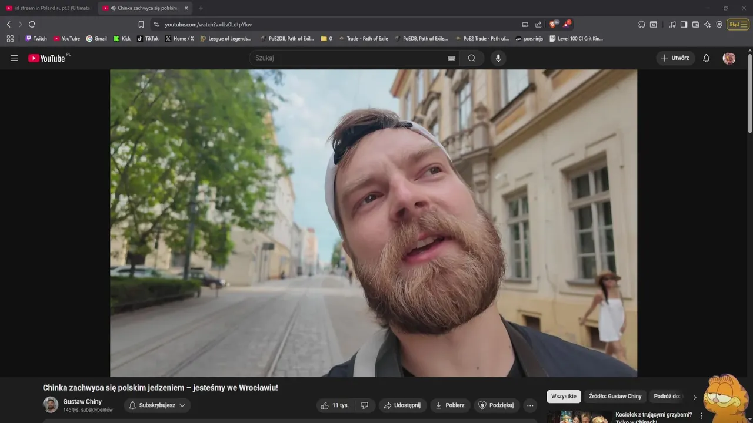This screenshot has height=423, width=753.
Task: Open the Błąd browser menu button
Action: 738,24
